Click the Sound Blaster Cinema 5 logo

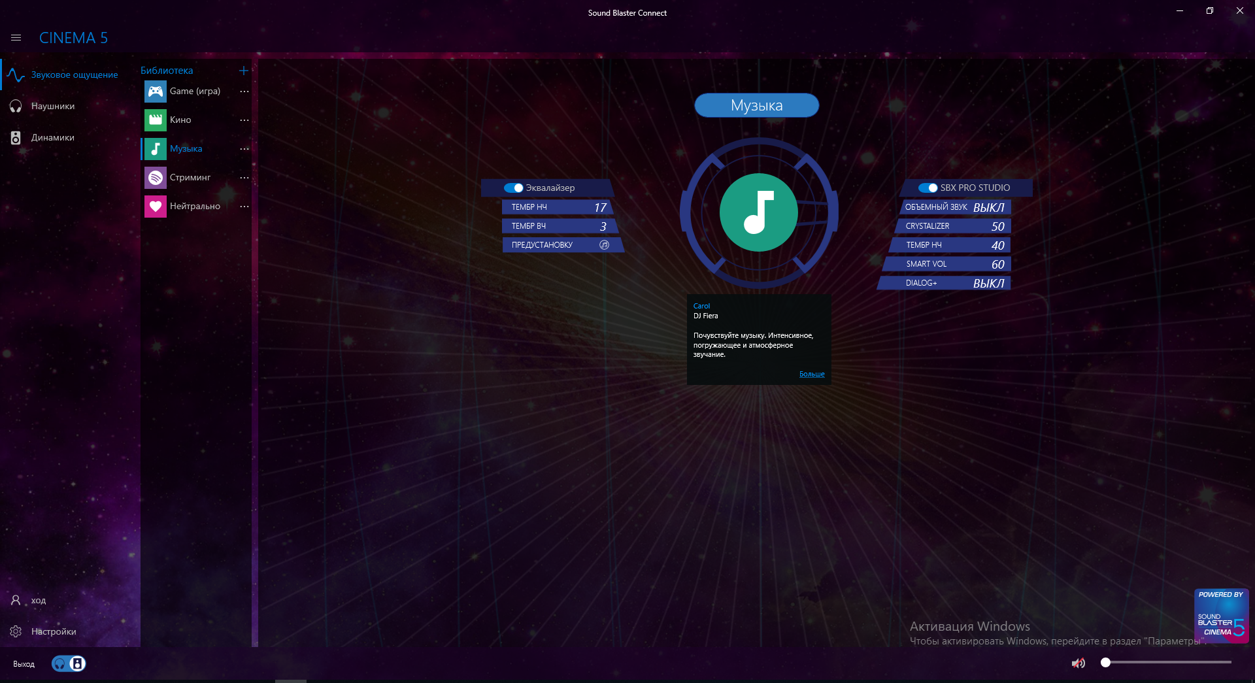pos(1221,616)
